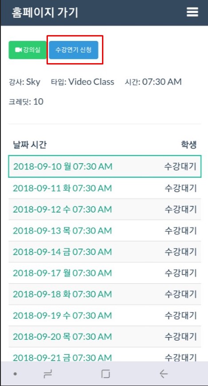This screenshot has height=386, width=208.
Task: Choose the 2018-09-20 목 07:30 AM row
Action: tap(105, 336)
